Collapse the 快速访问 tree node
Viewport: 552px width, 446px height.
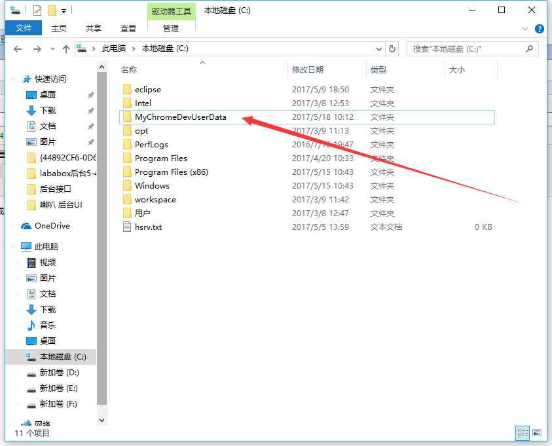point(13,79)
